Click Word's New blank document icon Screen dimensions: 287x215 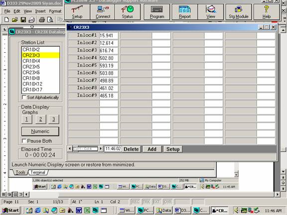pos(6,19)
